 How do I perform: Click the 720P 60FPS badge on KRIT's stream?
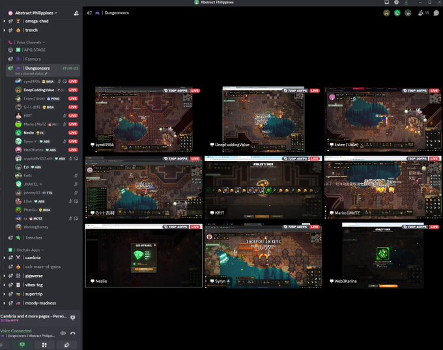(296, 158)
